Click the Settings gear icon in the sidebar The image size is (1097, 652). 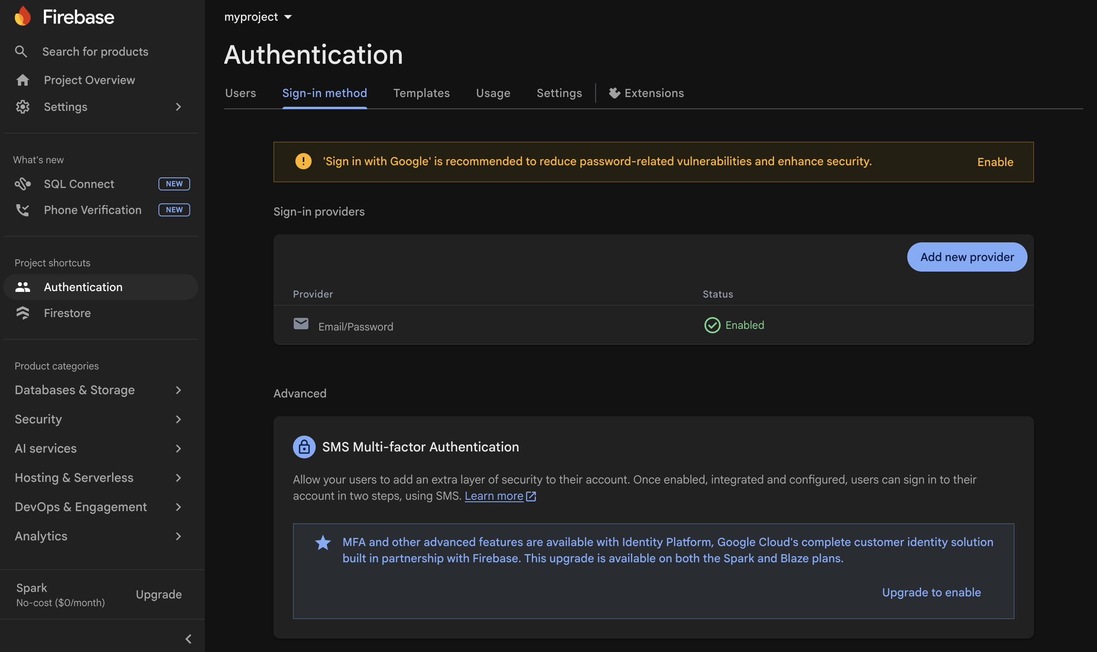point(22,107)
